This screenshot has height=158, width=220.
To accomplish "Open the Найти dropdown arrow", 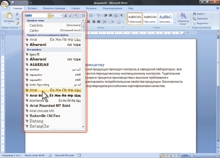I will [205, 14].
